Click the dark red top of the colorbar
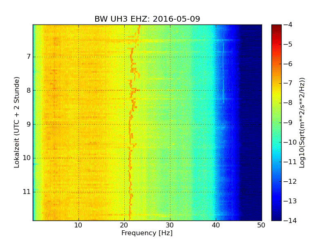The image size is (327, 245). (276, 27)
